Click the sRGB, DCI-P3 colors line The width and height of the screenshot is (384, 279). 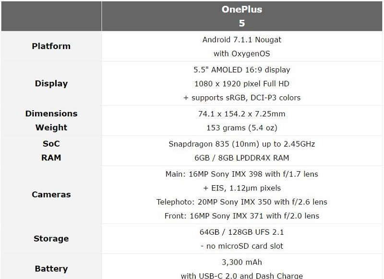click(x=242, y=98)
